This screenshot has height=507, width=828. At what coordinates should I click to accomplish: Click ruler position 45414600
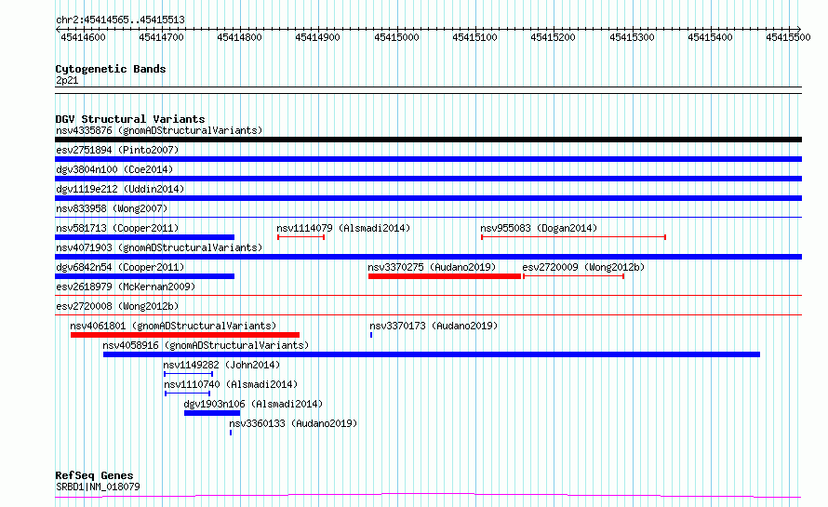83,37
